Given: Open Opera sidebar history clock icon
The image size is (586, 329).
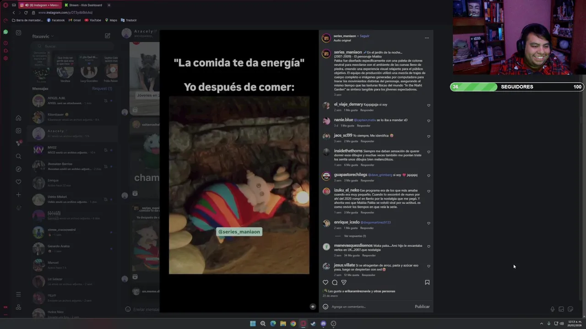Looking at the screenshot, I should (5, 43).
